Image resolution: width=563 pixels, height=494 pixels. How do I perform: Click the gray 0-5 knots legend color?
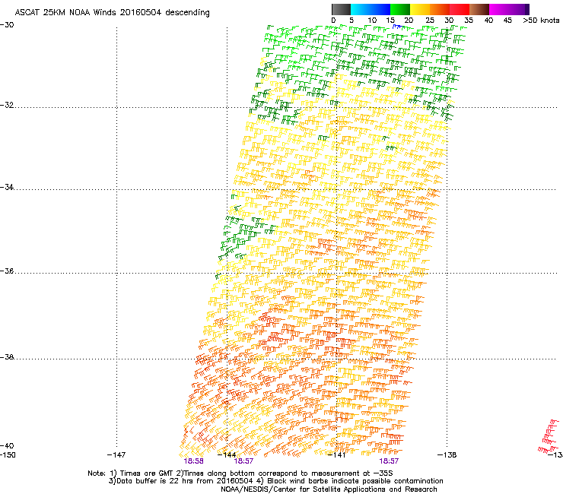(341, 9)
